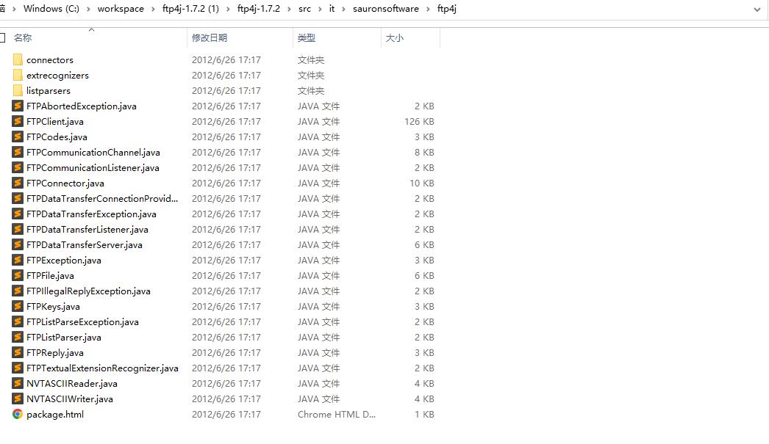This screenshot has width=769, height=444.
Task: Navigate to the workspace breadcrumb folder
Action: point(121,9)
